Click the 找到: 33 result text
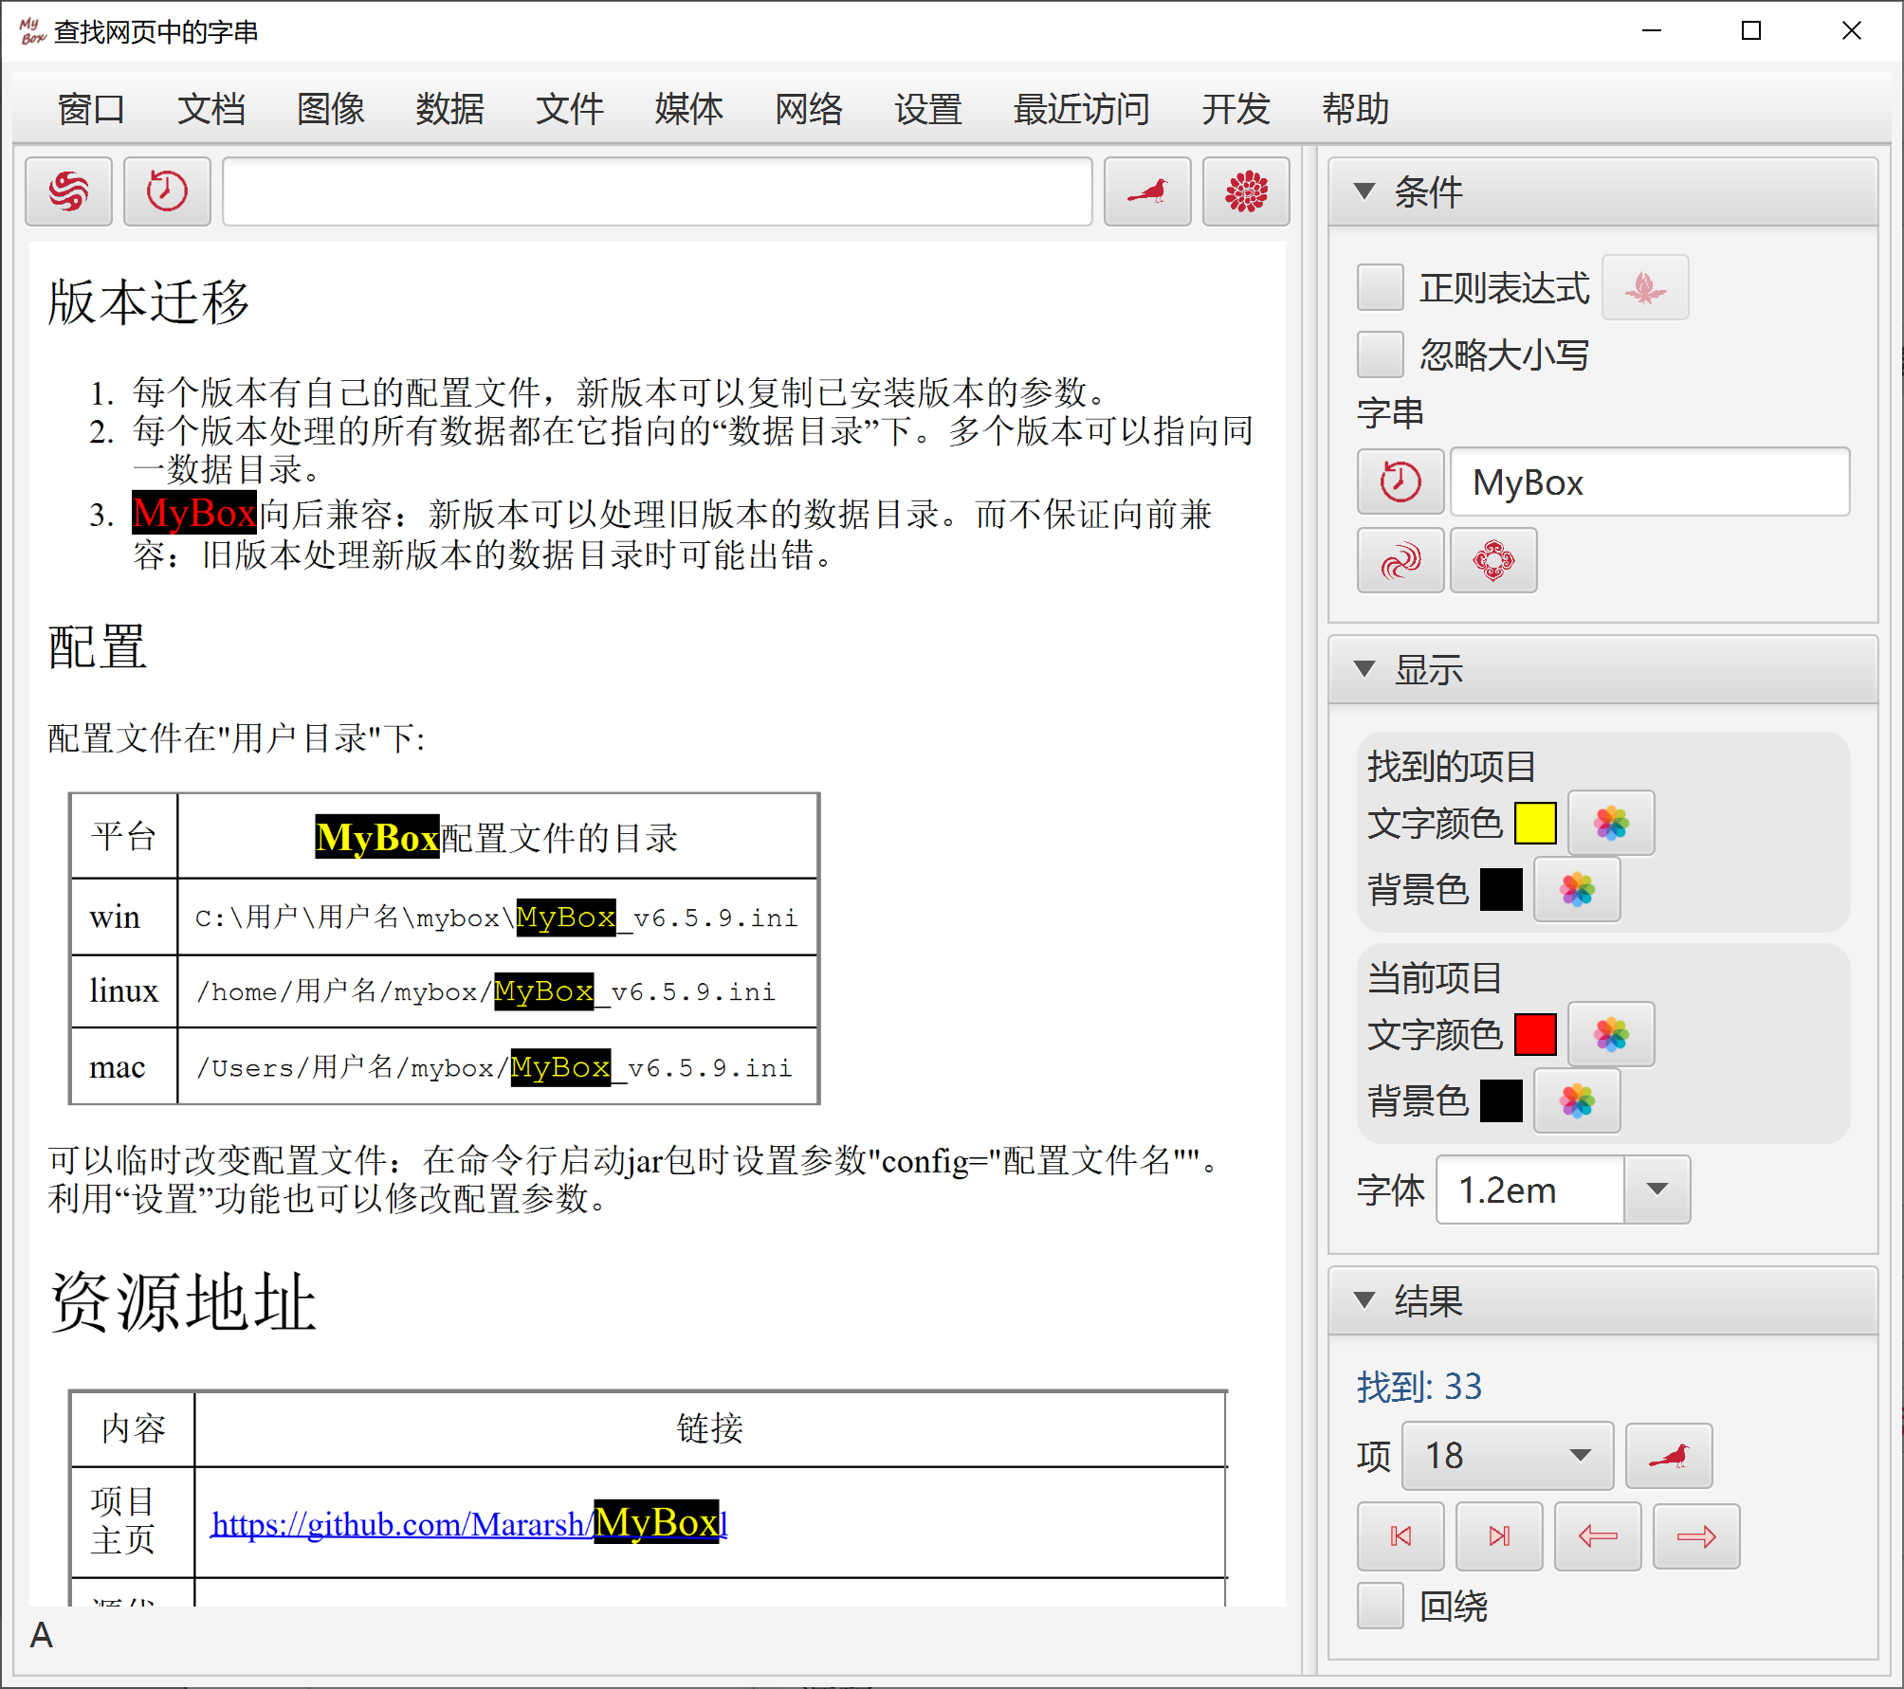 1419,1386
